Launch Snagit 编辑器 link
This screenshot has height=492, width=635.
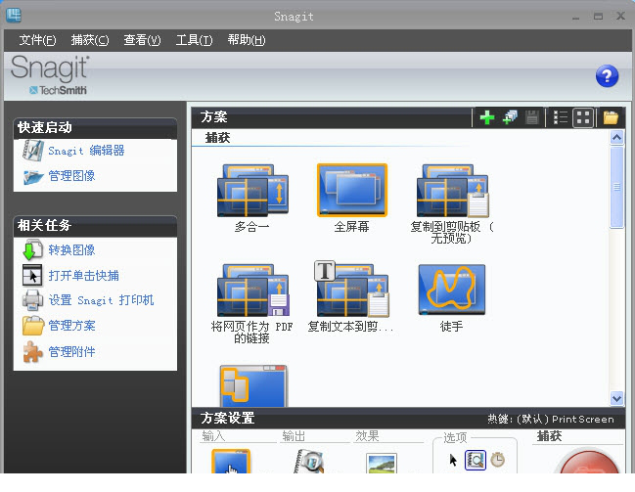pos(86,151)
